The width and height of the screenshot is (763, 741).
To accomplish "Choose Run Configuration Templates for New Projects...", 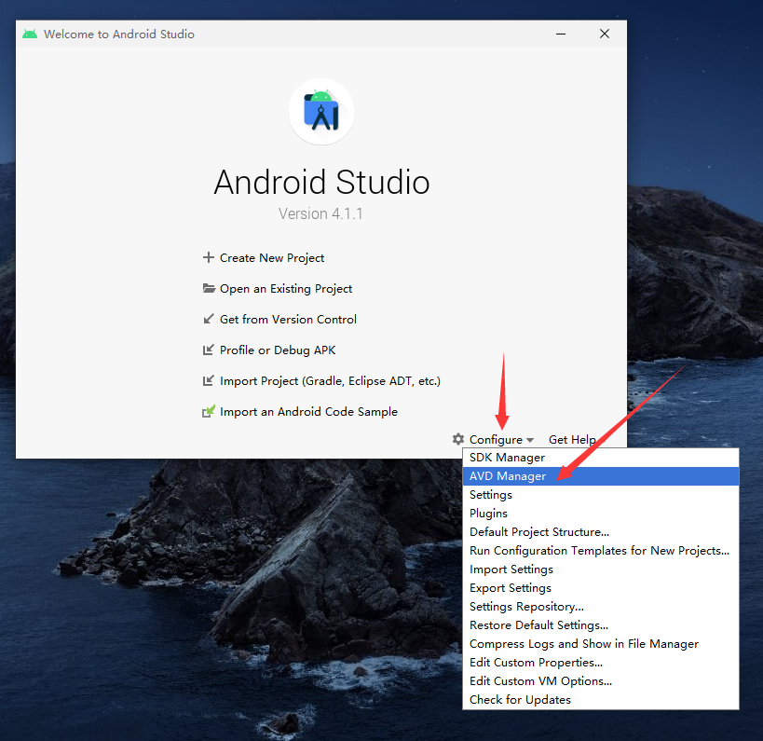I will click(601, 551).
